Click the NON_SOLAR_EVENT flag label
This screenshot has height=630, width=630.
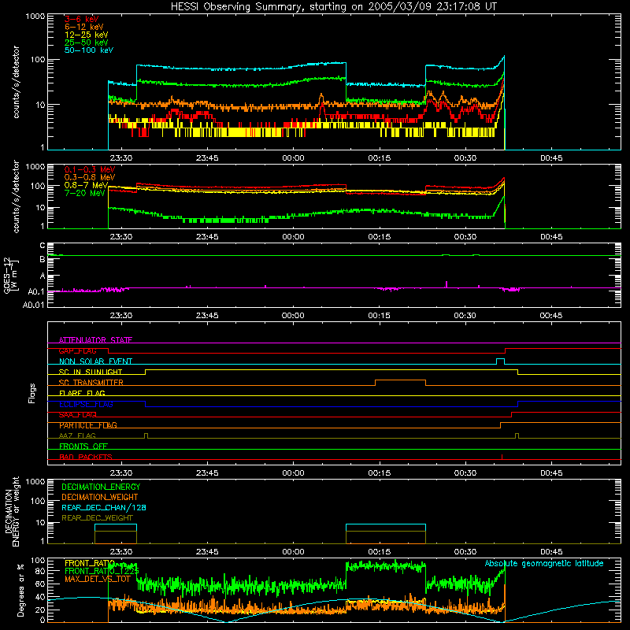tap(95, 361)
